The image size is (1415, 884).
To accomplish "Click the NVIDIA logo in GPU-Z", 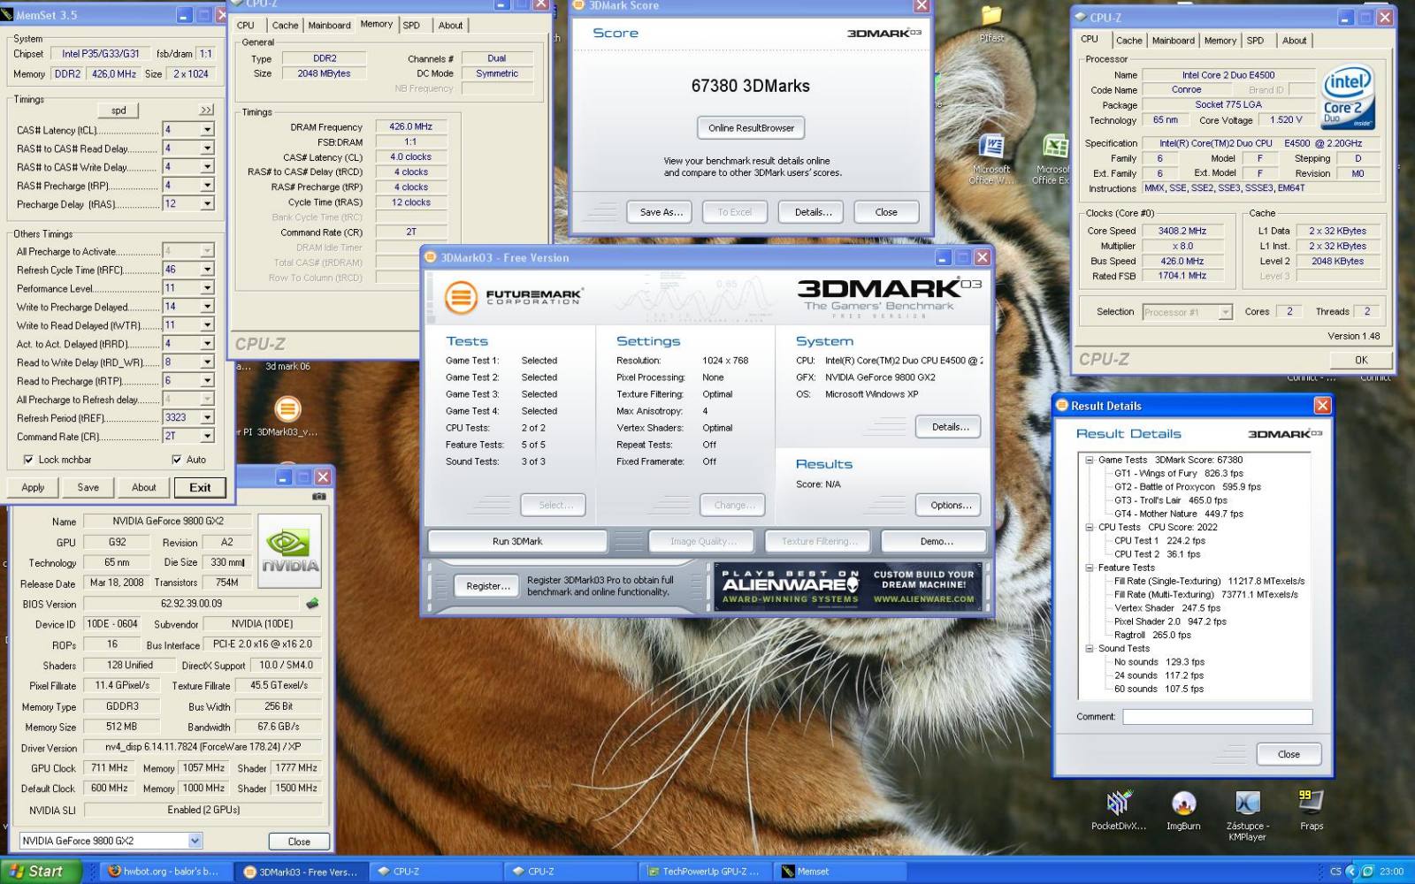I will tap(290, 552).
